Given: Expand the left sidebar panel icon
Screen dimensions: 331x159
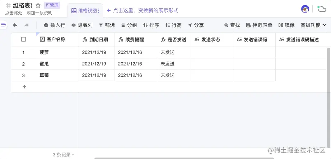Looking at the screenshot, I should pos(3,25).
